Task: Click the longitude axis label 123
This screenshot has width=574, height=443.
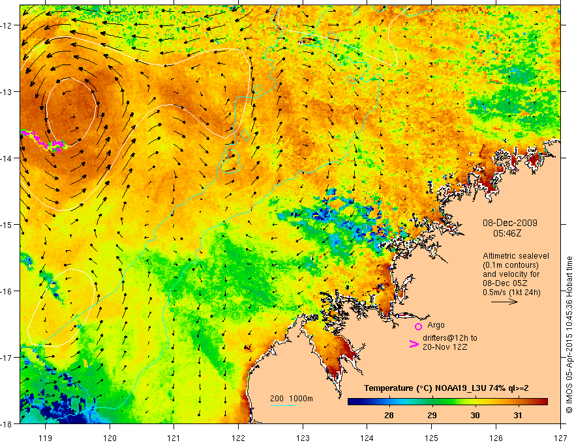Action: (x=303, y=438)
